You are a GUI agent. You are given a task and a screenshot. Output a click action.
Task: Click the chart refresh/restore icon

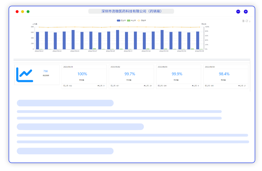247,21
